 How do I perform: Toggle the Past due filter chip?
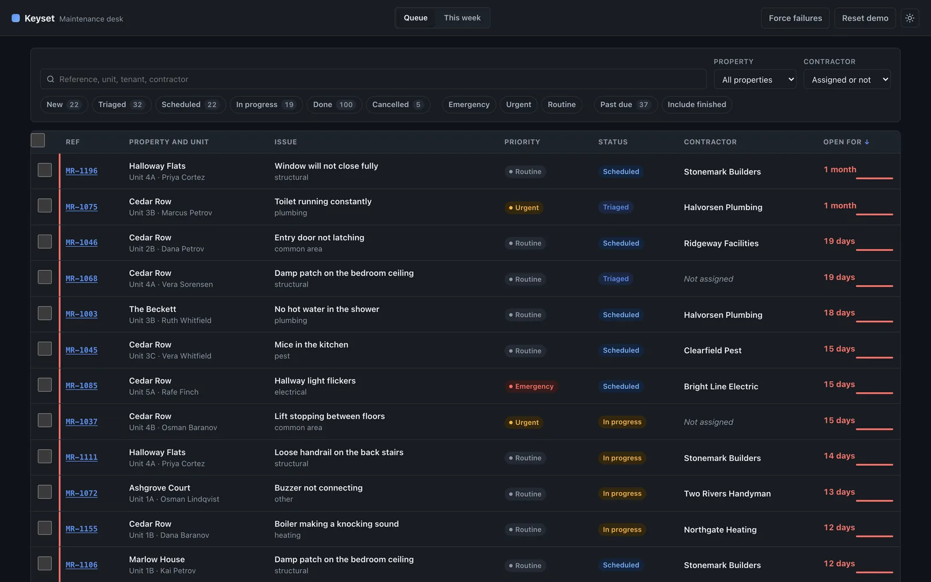(x=626, y=105)
